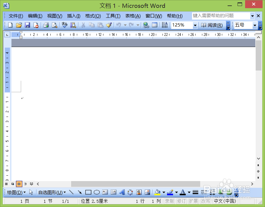Click the permission restricted document icon

click(36, 25)
